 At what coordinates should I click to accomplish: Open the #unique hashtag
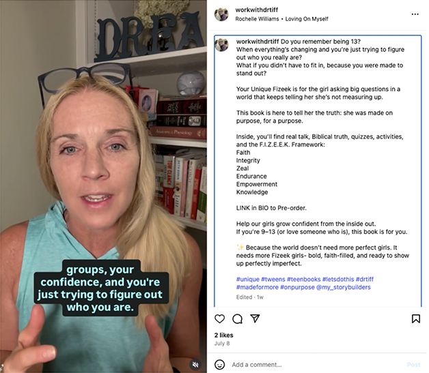[247, 280]
